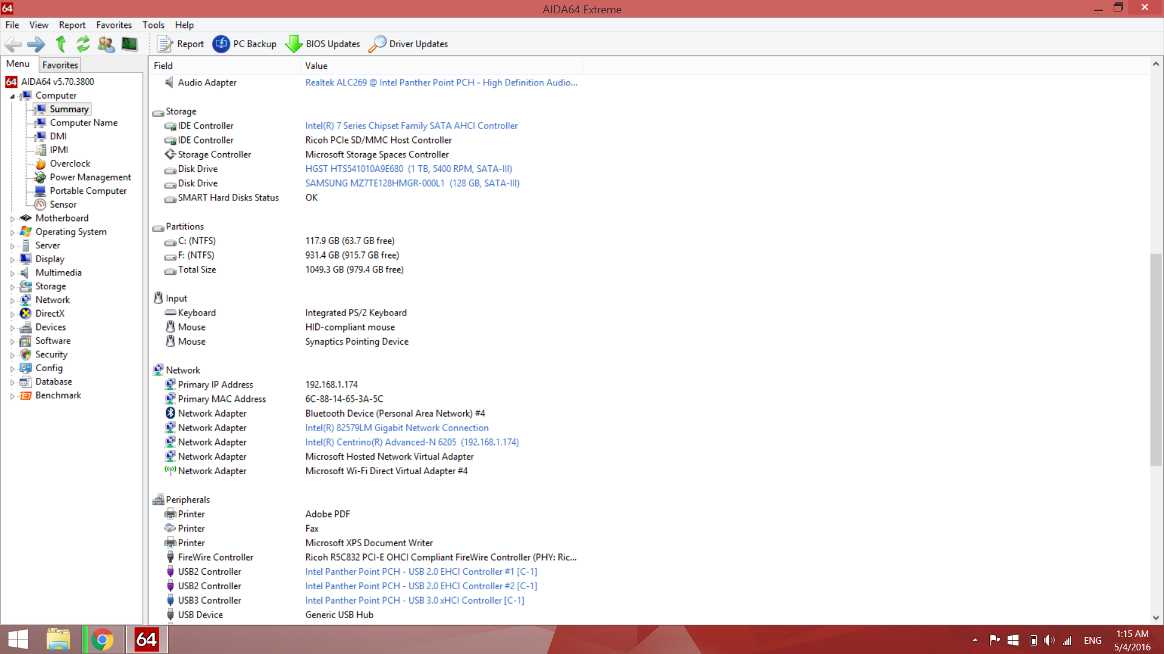Switch to the Favorites tab
1164x654 pixels.
click(x=60, y=65)
